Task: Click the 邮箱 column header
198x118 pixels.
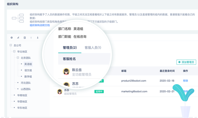Action: tap(124, 71)
